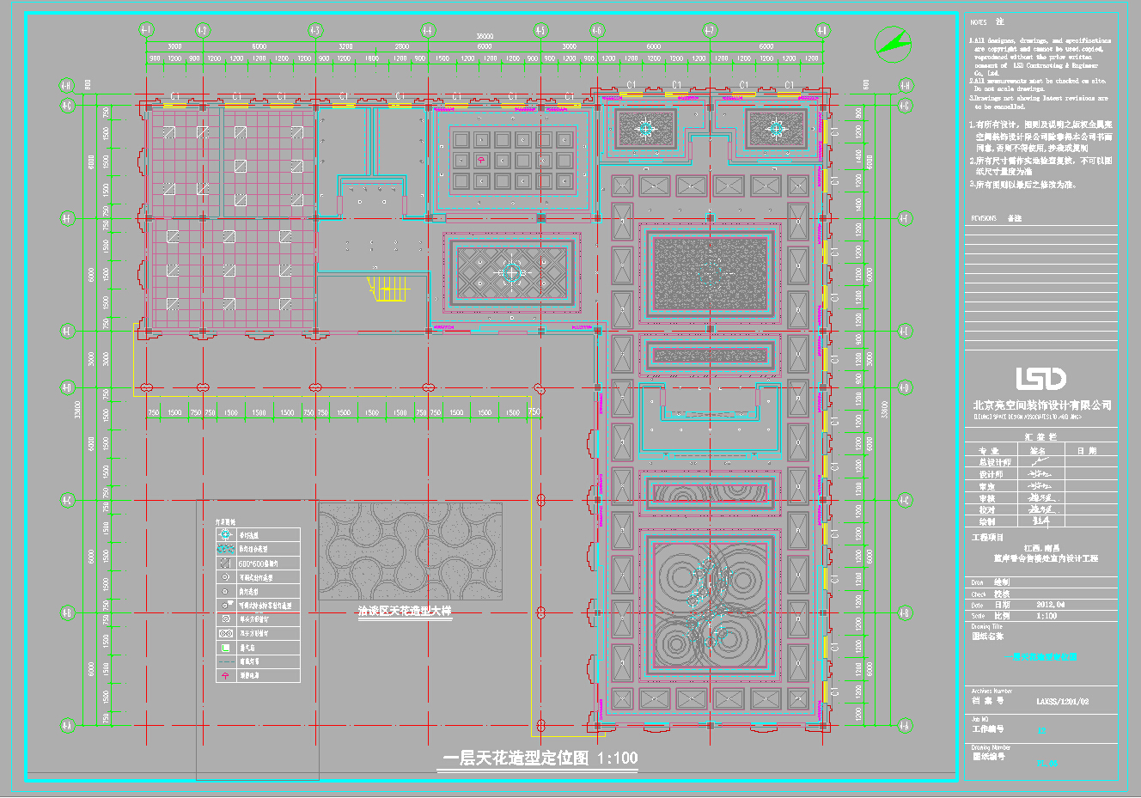1141x798 pixels.
Task: Click the 600*600 panel square symbol in legend
Action: (225, 563)
